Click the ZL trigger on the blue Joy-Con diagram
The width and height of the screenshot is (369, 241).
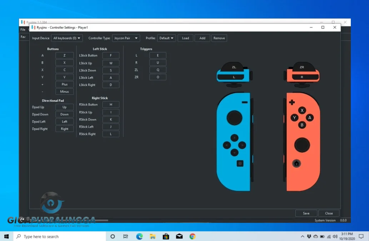(x=234, y=68)
